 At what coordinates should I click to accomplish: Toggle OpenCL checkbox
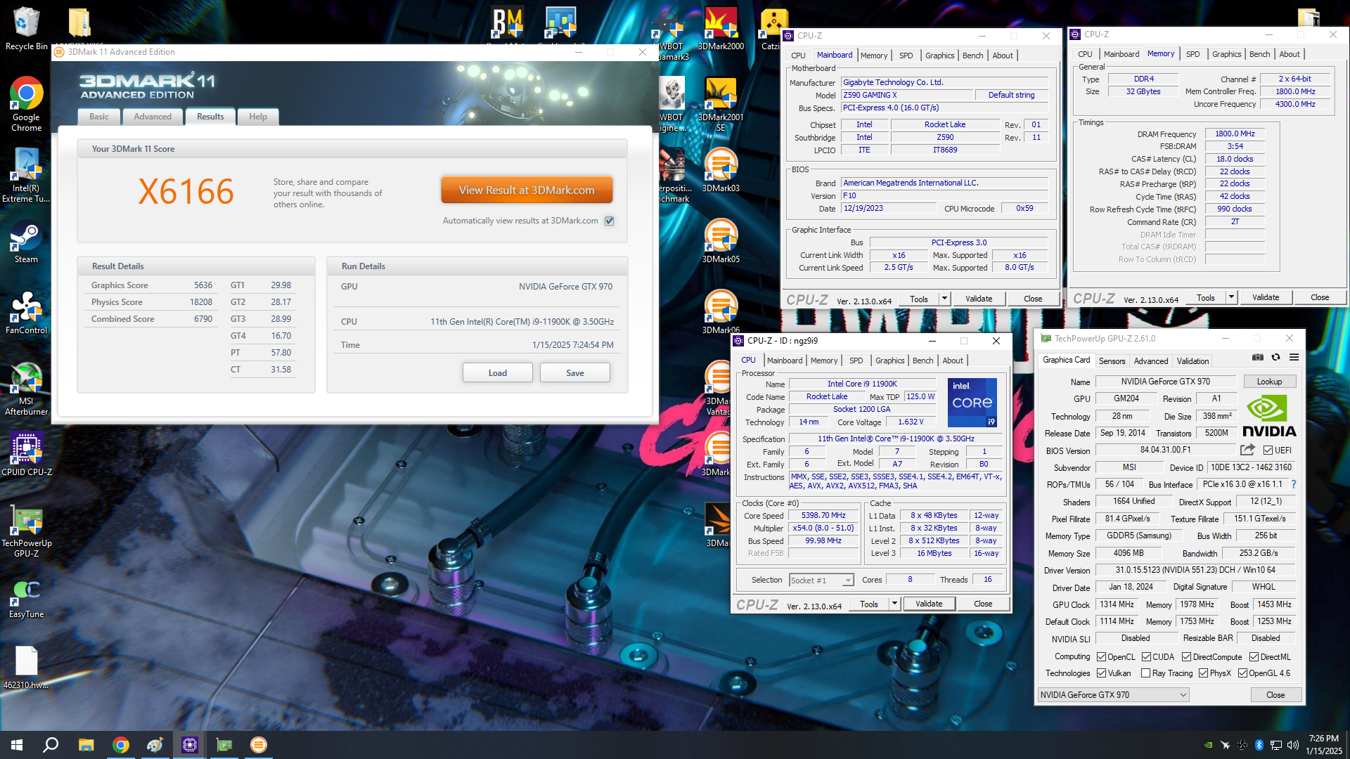pos(1102,657)
